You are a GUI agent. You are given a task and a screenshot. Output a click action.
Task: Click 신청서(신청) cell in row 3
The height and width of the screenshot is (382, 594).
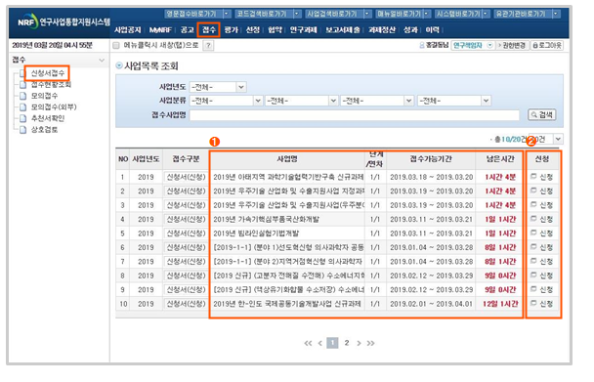(x=186, y=205)
